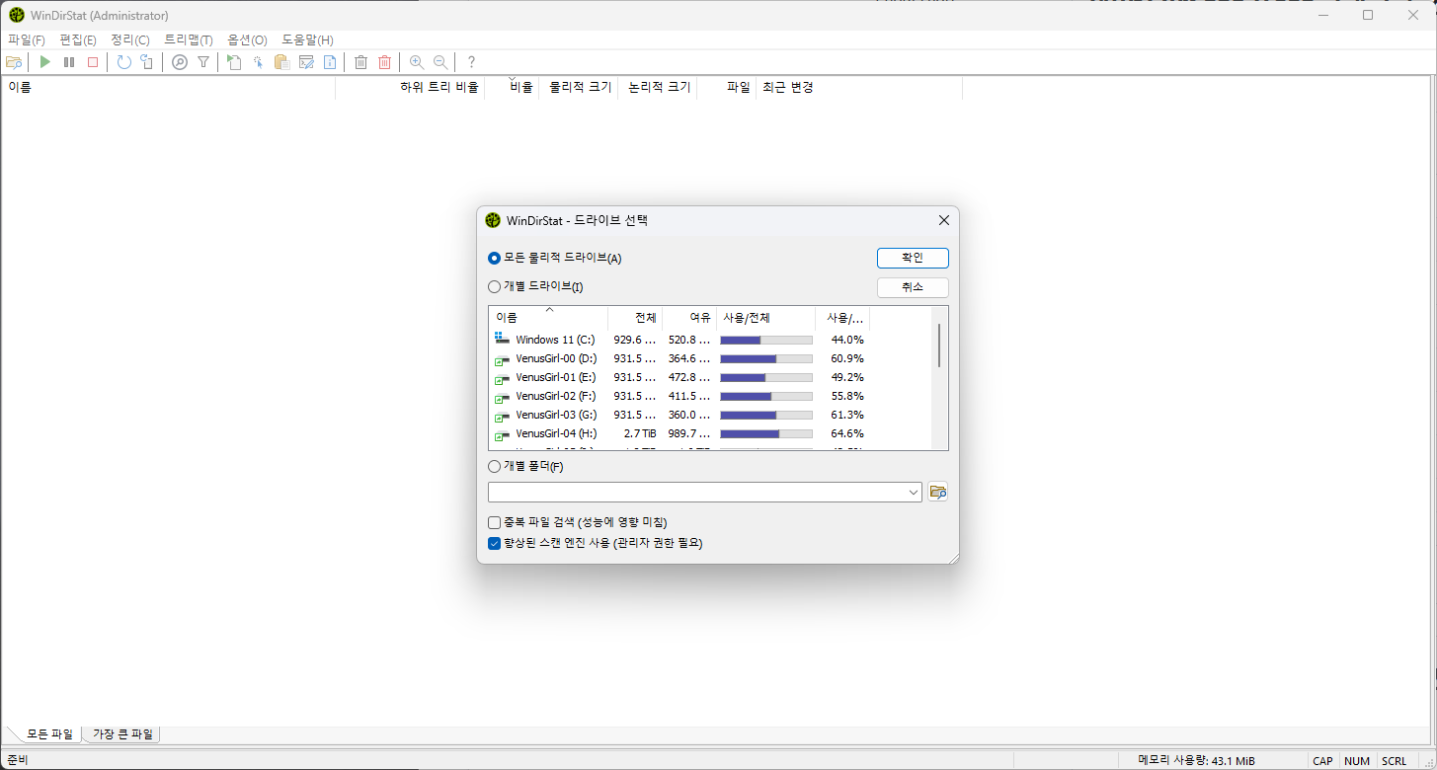1437x770 pixels.
Task: Click the red stop scan toolbar icon
Action: (93, 62)
